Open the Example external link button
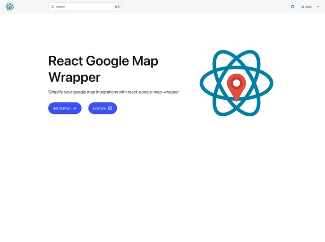The image size is (325, 242). tap(103, 108)
